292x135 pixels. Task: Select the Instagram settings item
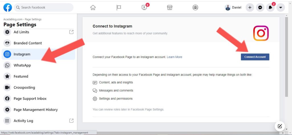[38, 54]
